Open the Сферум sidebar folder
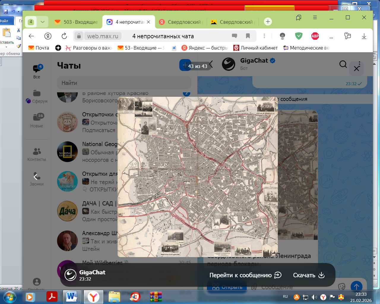Screen dimensions: 380x304 (37, 96)
